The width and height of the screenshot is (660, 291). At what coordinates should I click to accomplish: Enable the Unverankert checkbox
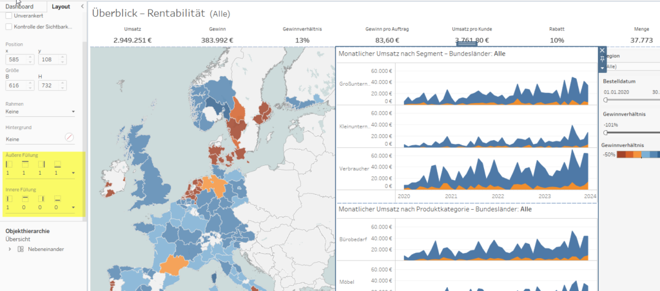pyautogui.click(x=9, y=15)
